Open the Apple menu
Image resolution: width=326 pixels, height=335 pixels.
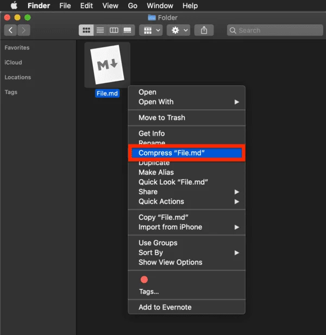(x=14, y=5)
